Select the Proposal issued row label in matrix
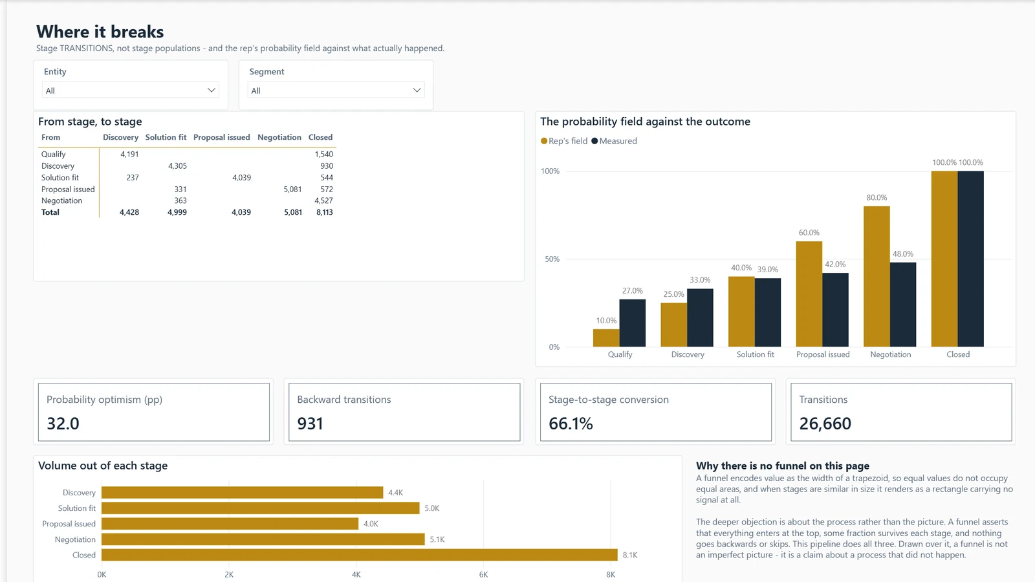The image size is (1035, 582). point(68,189)
